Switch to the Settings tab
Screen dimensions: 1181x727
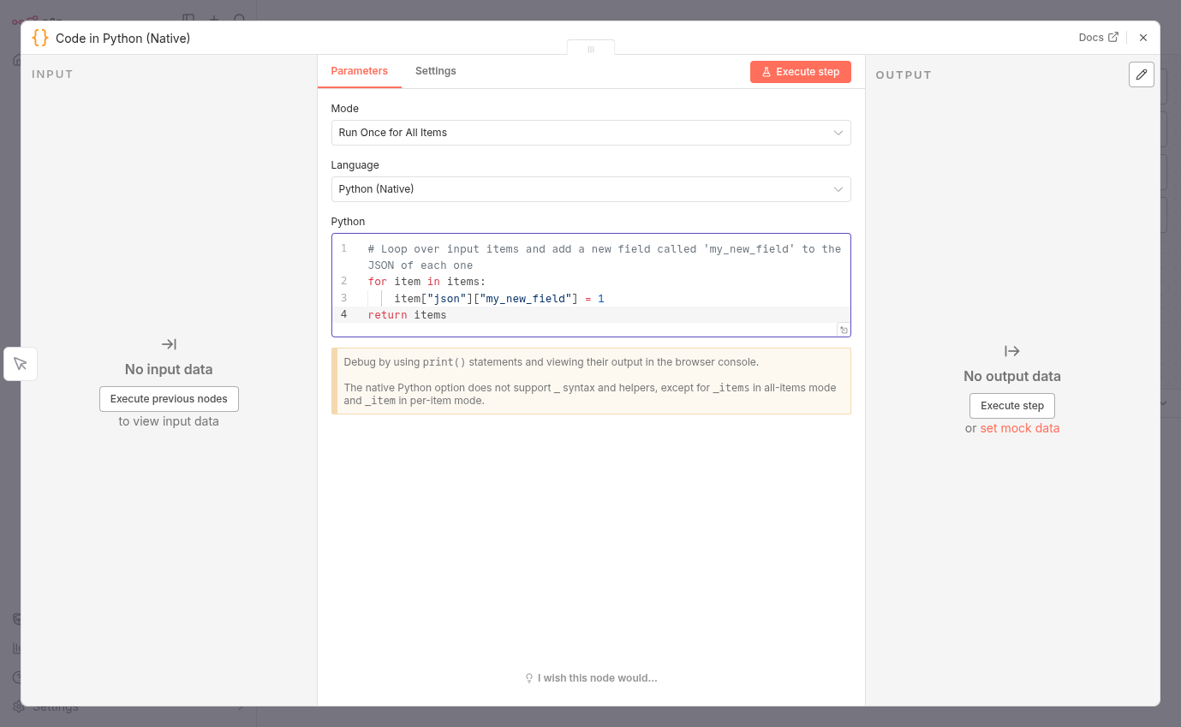tap(435, 71)
